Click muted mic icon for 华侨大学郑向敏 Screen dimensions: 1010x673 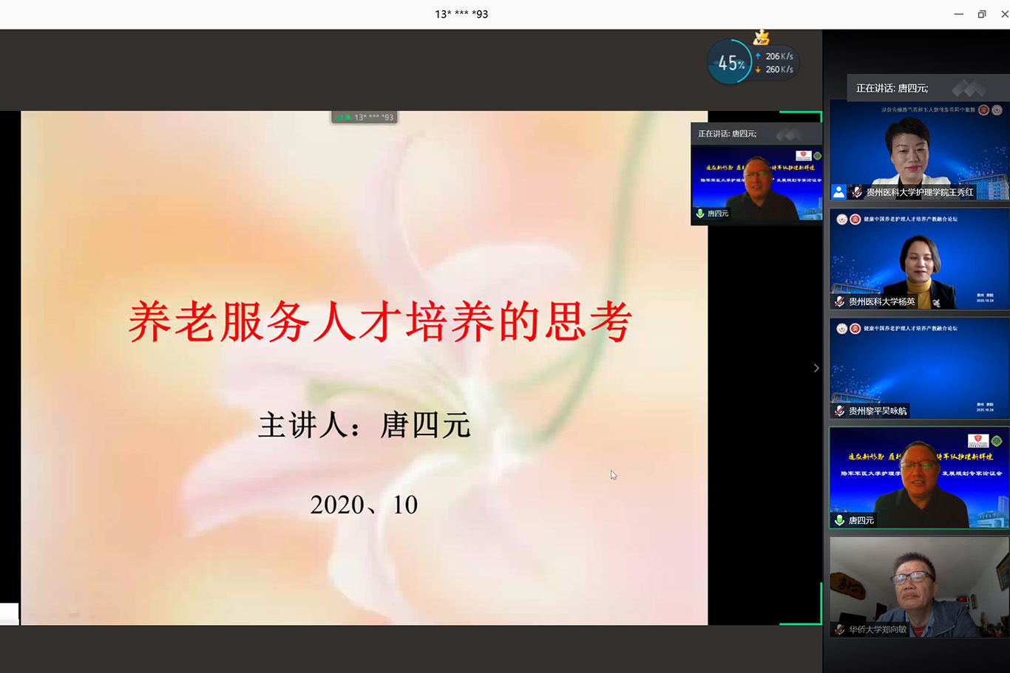tap(839, 629)
